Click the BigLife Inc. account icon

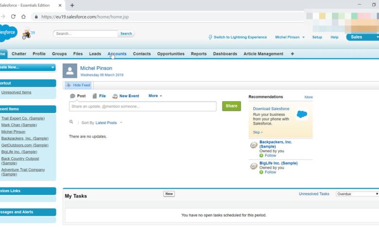pos(254,166)
